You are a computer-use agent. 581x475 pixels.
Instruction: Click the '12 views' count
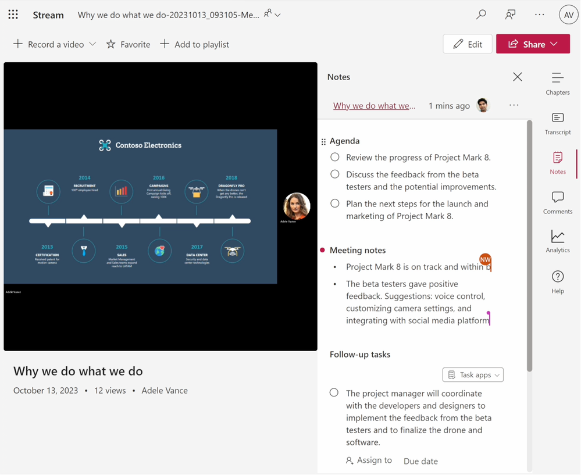[x=110, y=391]
